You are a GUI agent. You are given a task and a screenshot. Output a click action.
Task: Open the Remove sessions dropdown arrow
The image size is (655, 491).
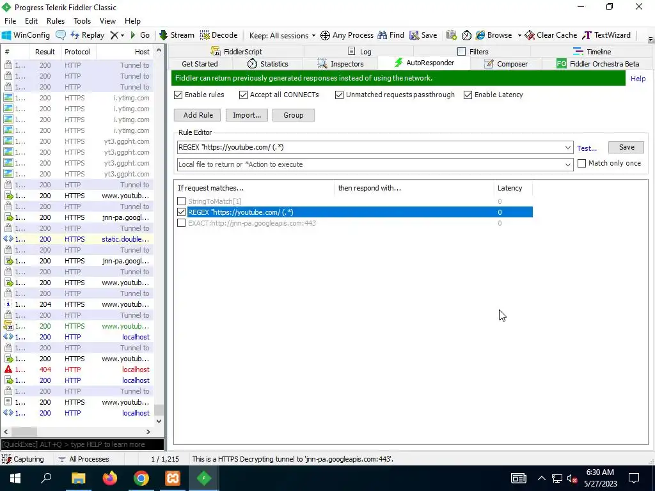pos(122,36)
